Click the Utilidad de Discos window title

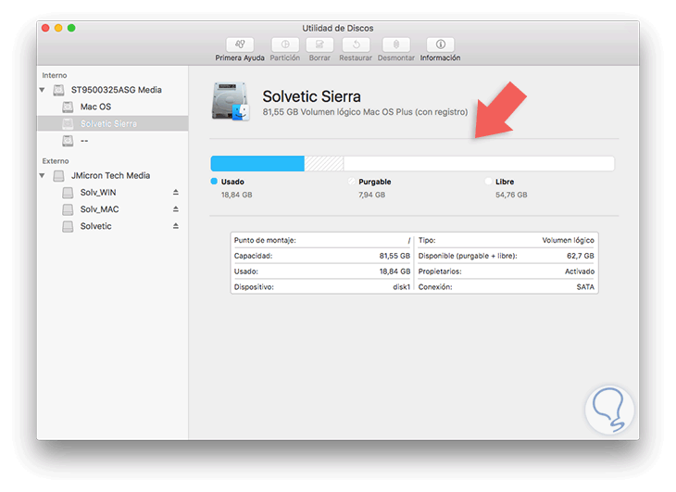click(x=338, y=28)
